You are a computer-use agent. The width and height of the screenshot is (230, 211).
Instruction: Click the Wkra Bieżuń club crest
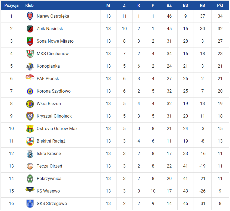30,104
